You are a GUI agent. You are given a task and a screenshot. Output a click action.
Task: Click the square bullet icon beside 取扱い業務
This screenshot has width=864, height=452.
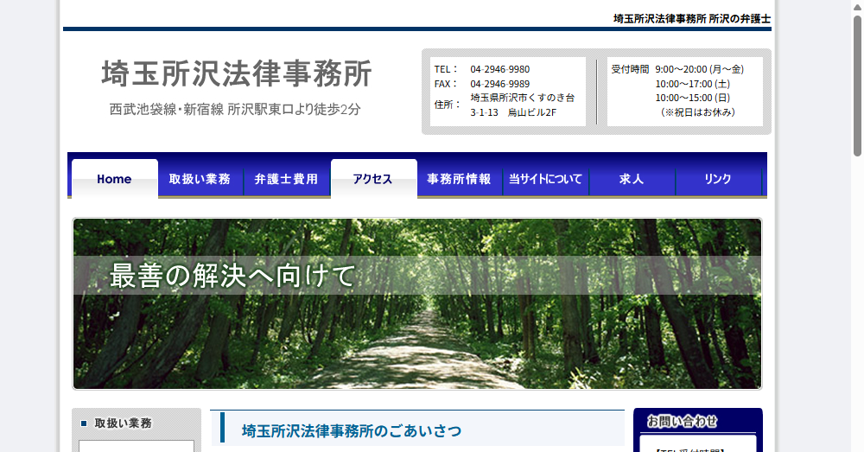(x=84, y=423)
